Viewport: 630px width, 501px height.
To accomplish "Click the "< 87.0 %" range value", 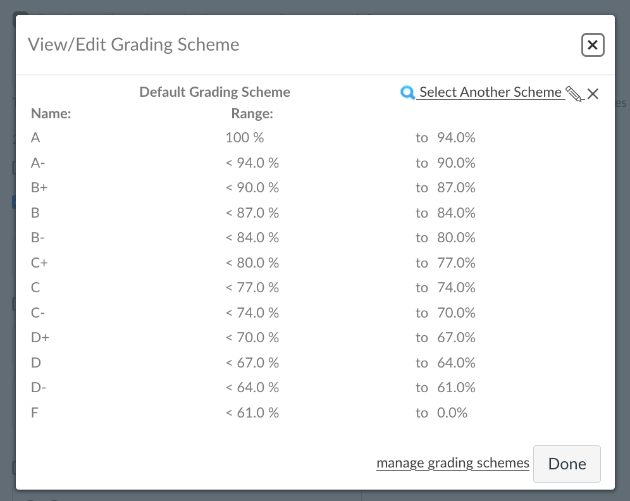I will pyautogui.click(x=252, y=213).
